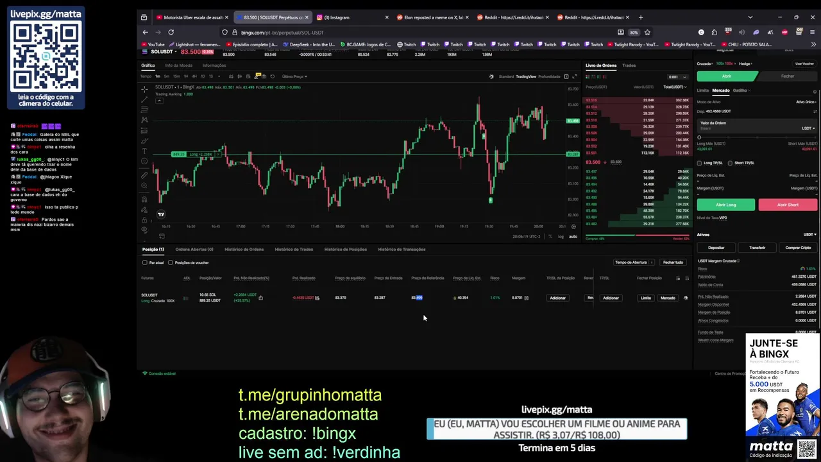
Task: Click the Depositar button
Action: [716, 248]
